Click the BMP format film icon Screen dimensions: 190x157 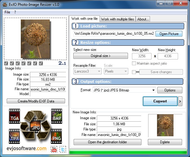pyautogui.click(x=57, y=116)
